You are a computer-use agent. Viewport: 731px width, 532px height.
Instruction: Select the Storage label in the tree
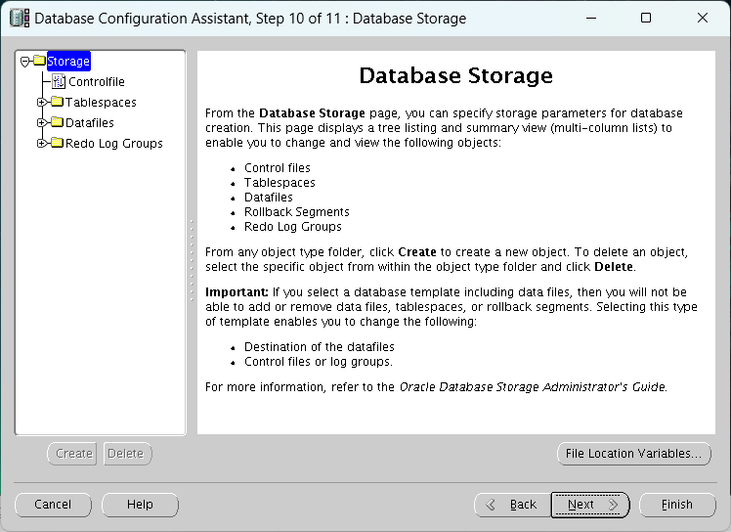68,62
